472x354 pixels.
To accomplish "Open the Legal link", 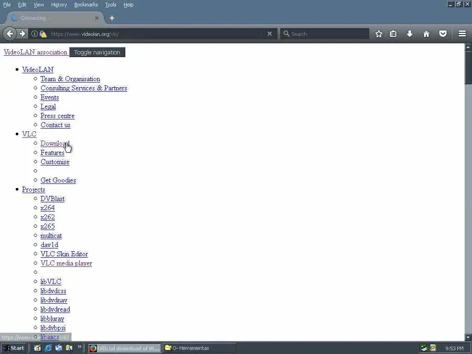I will [x=48, y=106].
